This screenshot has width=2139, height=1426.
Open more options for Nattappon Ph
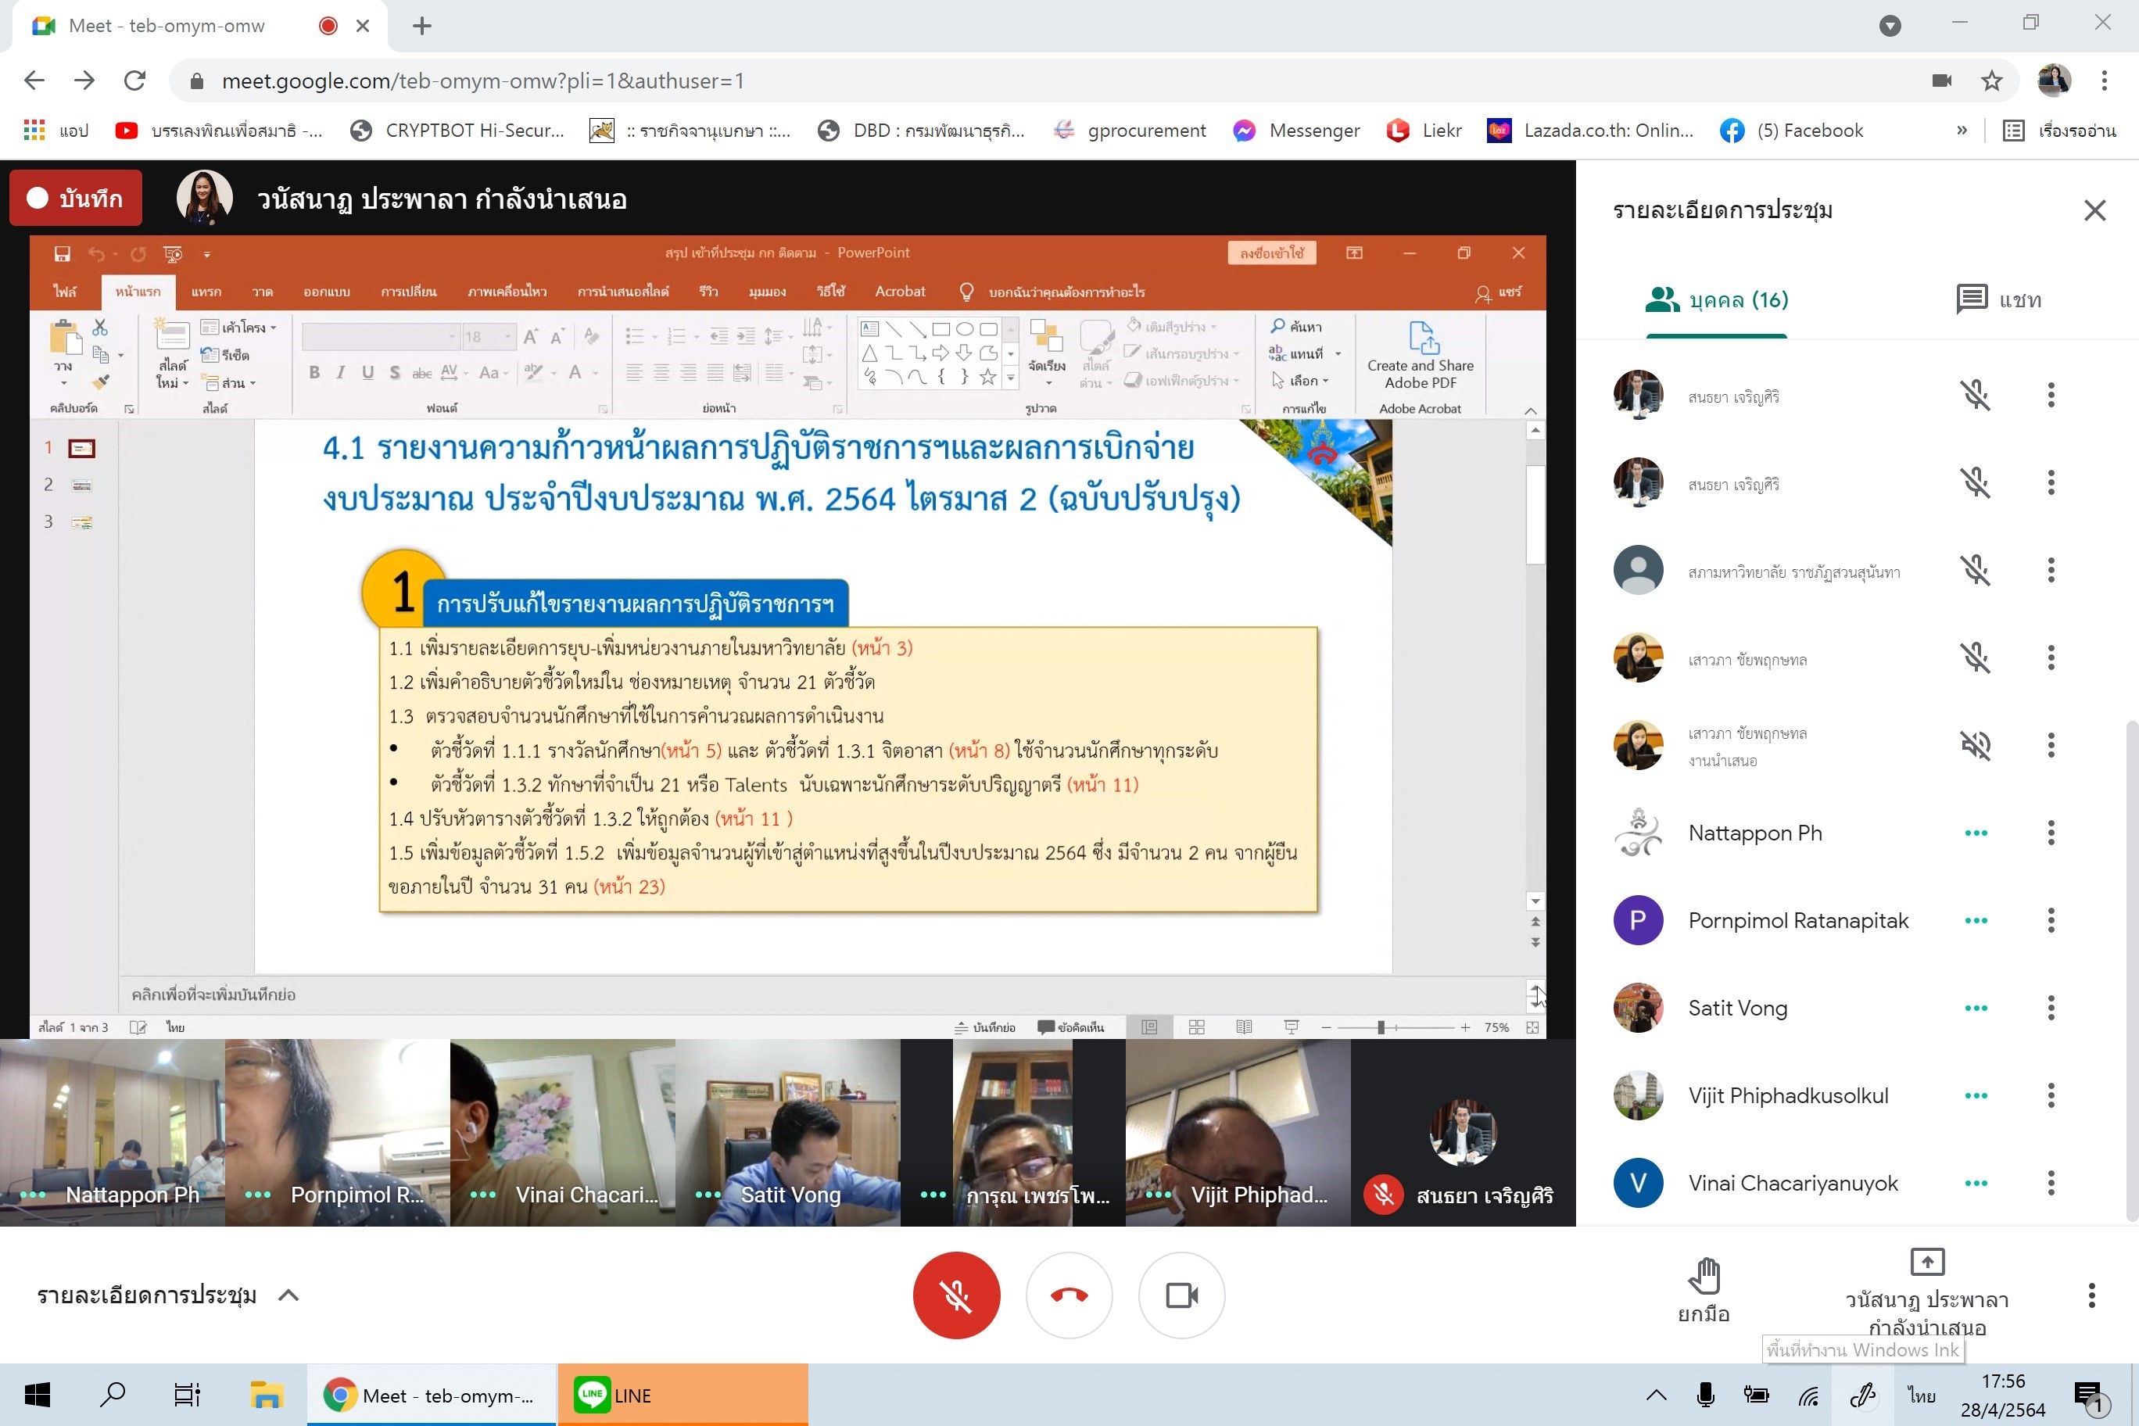2050,833
